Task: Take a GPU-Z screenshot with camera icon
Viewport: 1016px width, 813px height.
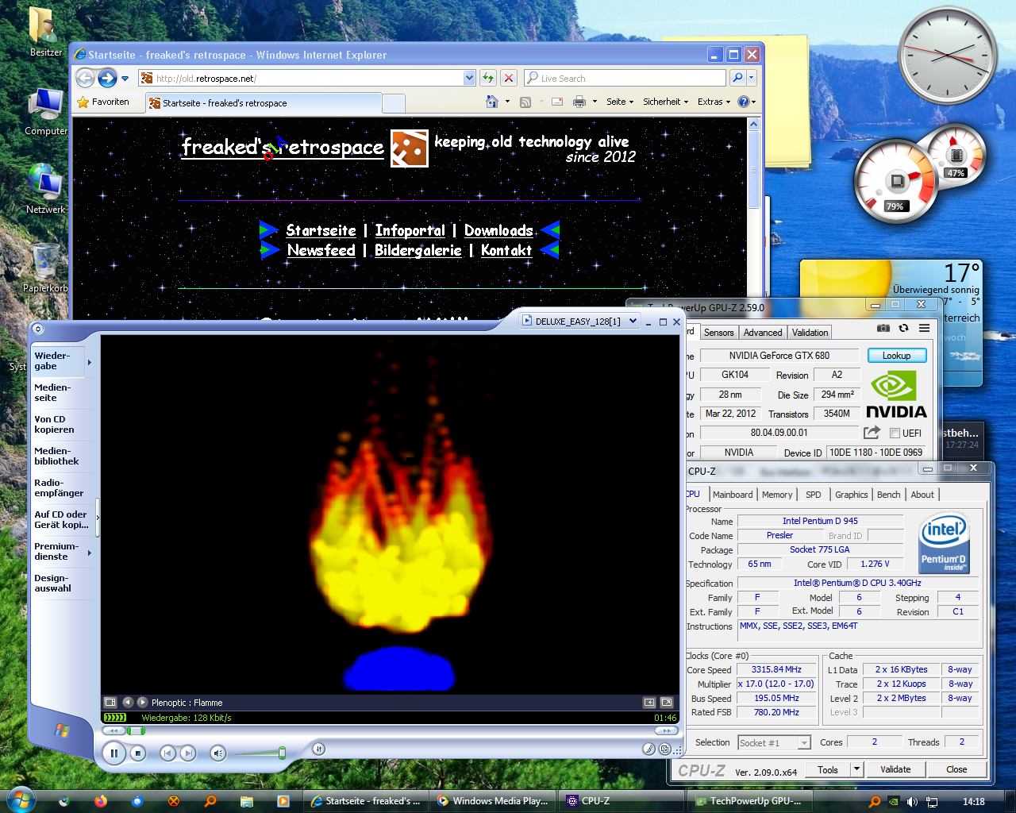Action: 883,328
